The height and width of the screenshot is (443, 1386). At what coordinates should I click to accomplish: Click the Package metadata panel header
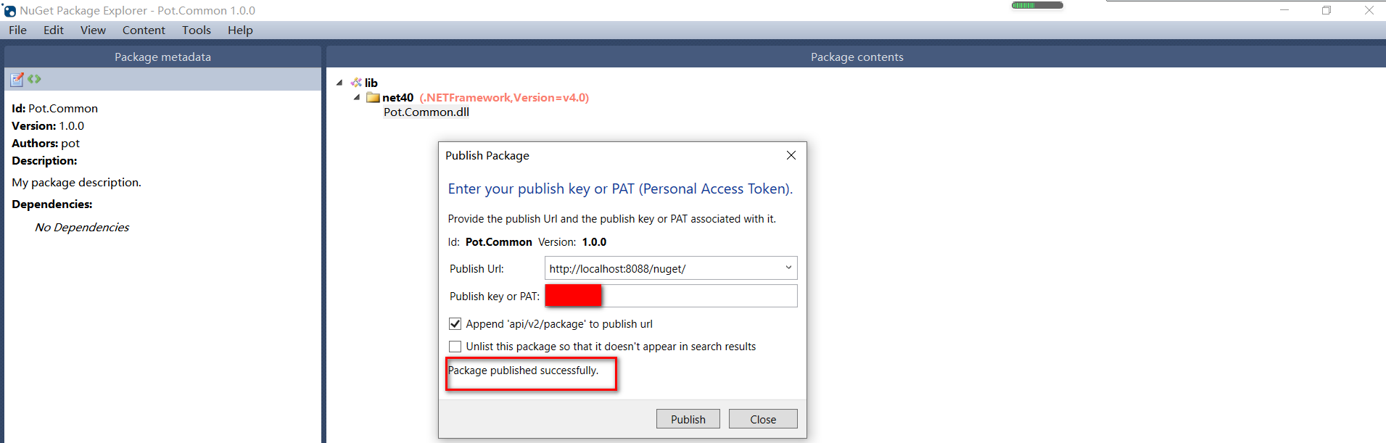162,57
